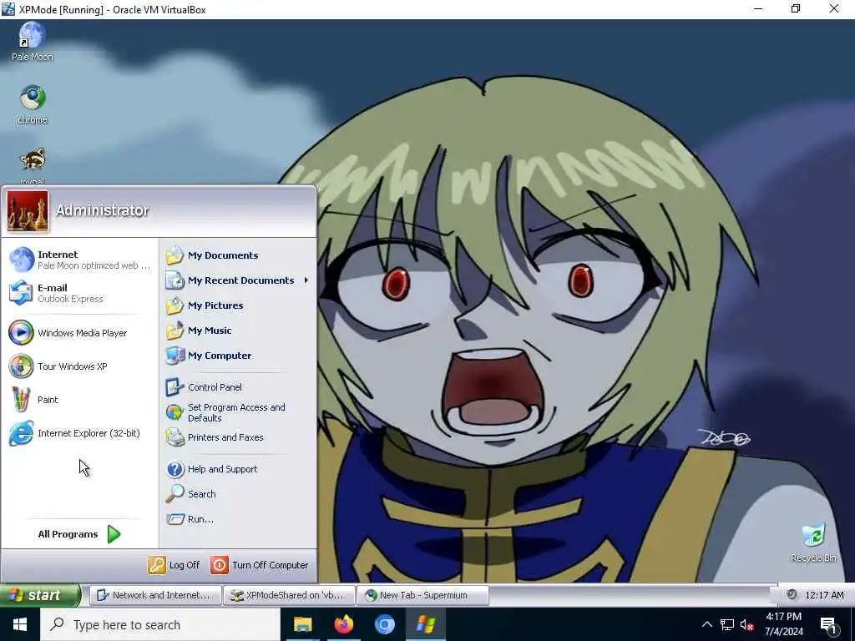Switch to New Tab - Supermium taskbar button
Viewport: 855px width, 641px height.
tap(422, 595)
